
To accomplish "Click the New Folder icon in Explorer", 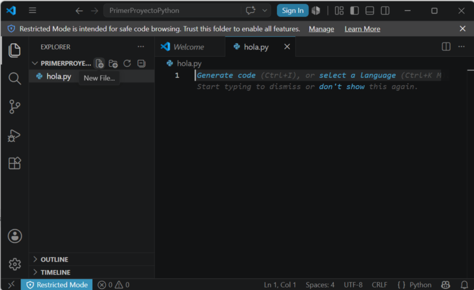I will 113,63.
